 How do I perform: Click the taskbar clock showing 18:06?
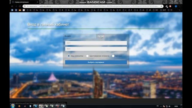(176, 106)
